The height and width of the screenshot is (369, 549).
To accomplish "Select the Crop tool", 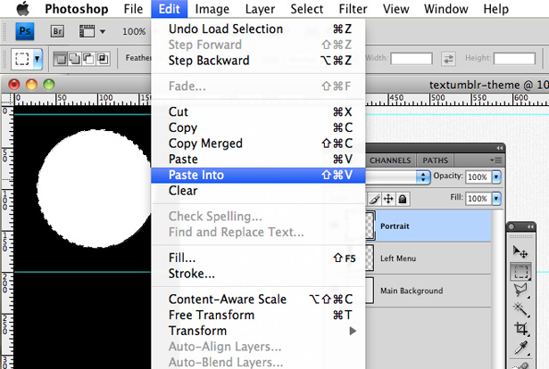I will [520, 329].
